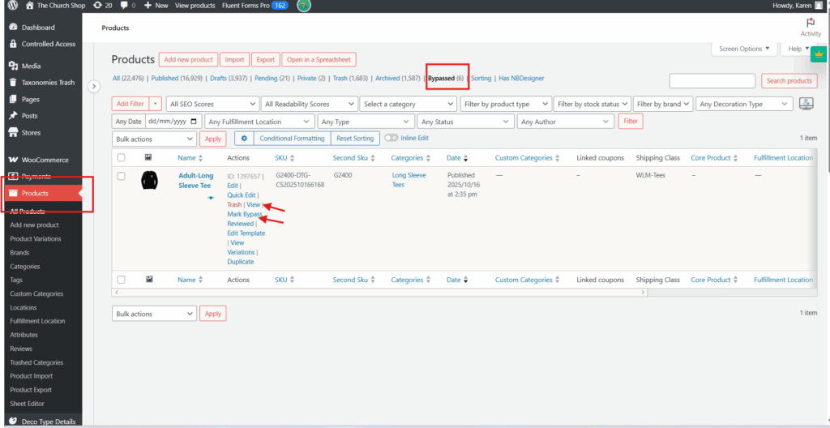Click the search products text field
830x428 pixels.
[x=712, y=80]
